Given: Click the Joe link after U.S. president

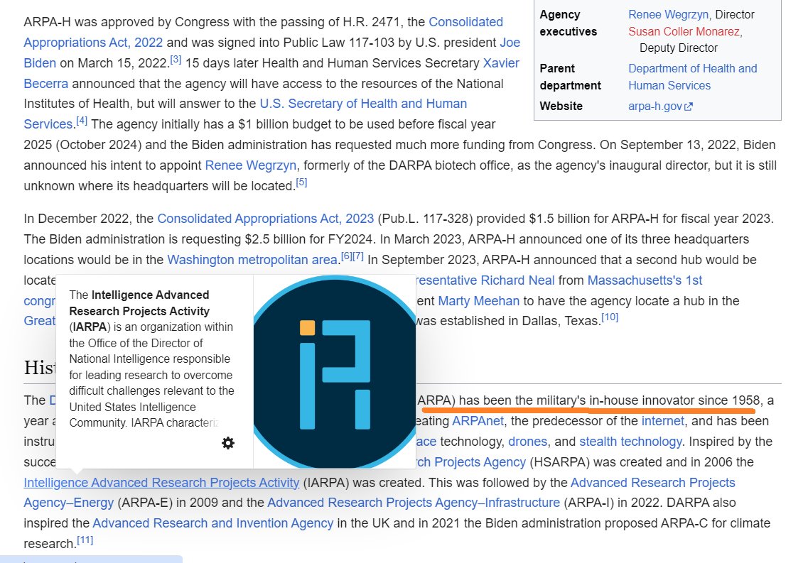Looking at the screenshot, I should pos(510,43).
